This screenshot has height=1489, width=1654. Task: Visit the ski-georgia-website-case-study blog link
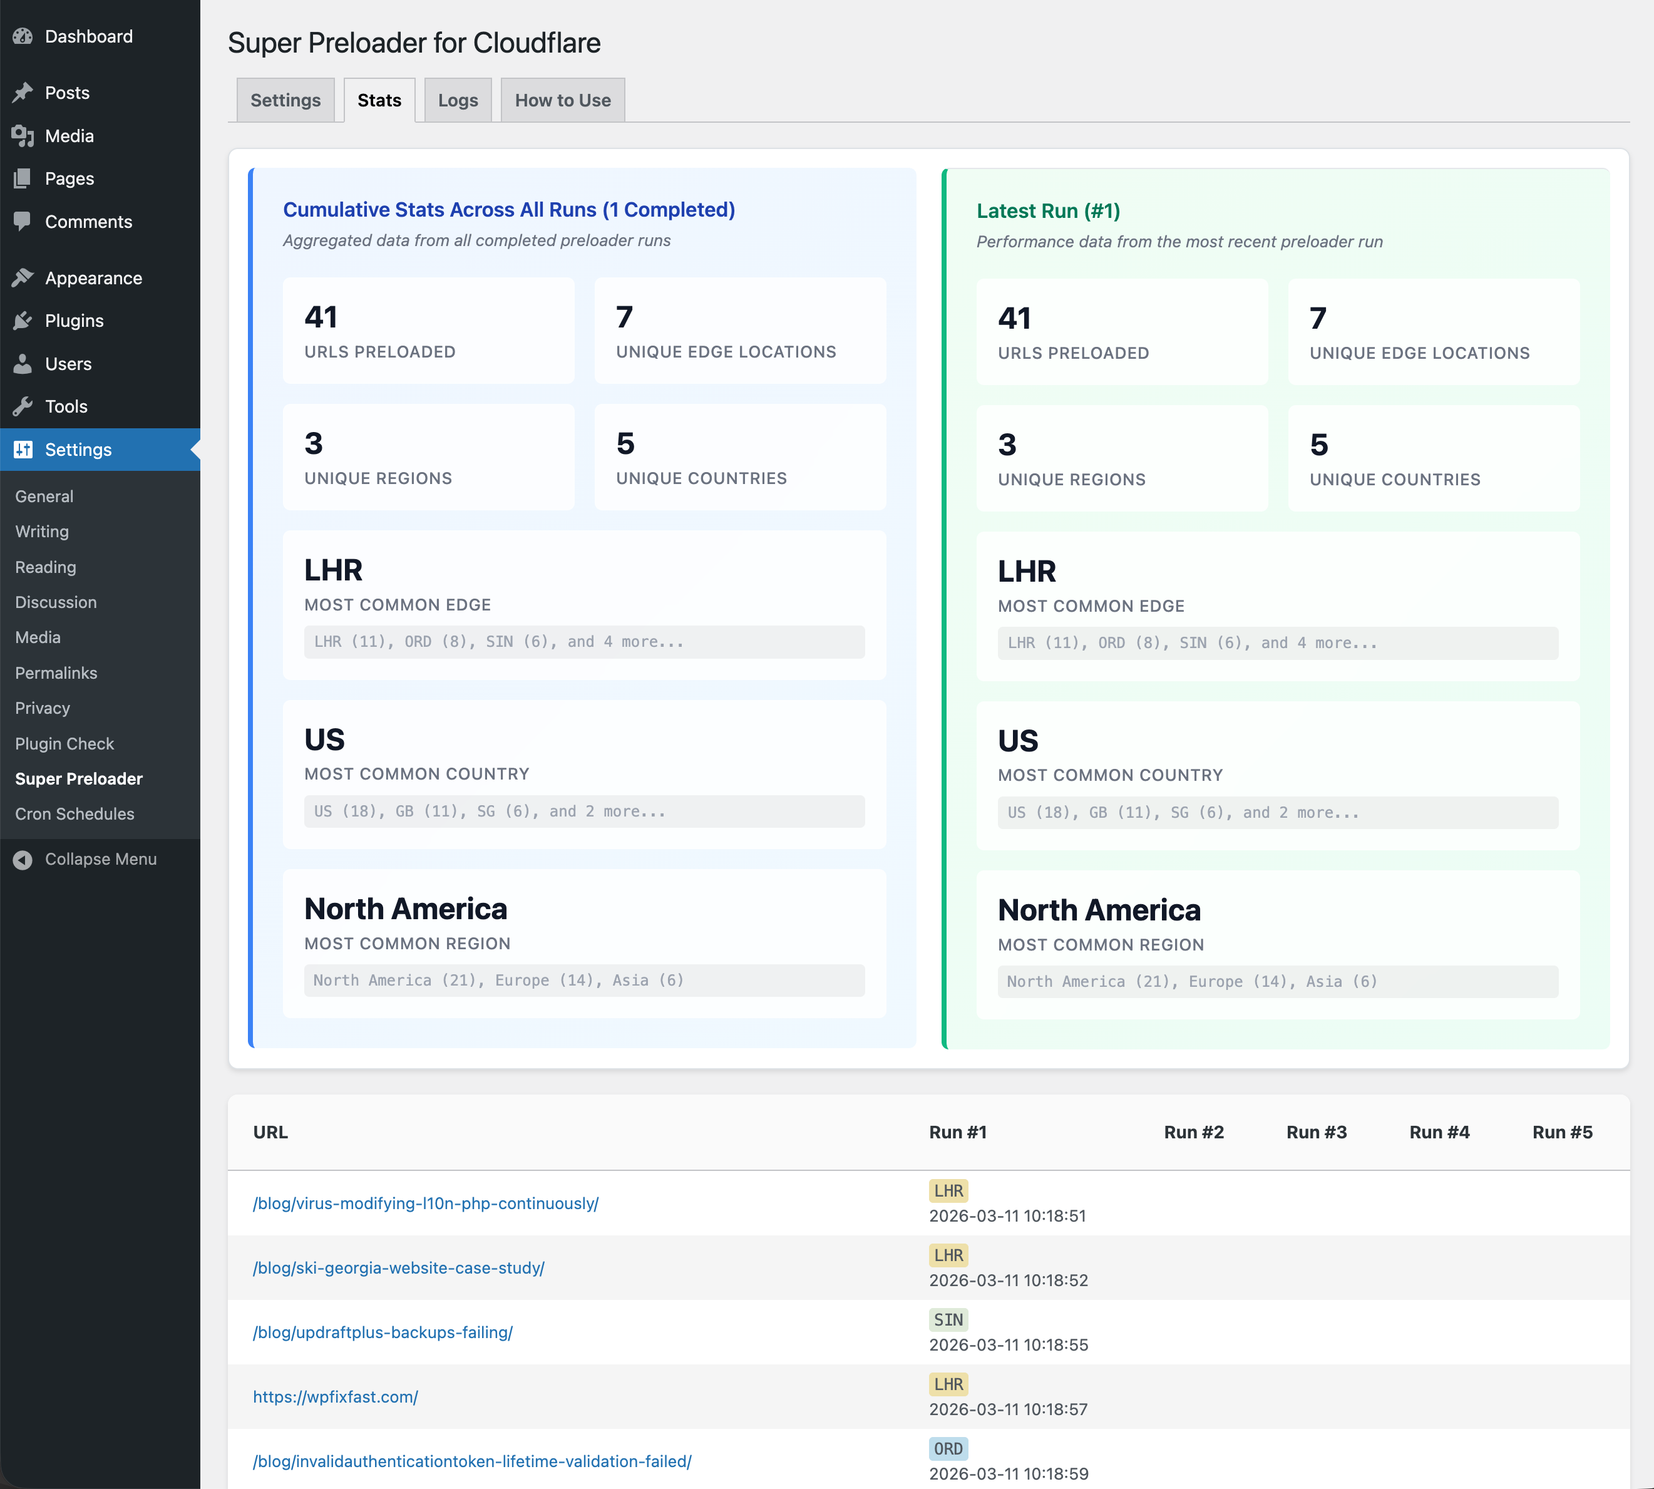[x=398, y=1267]
